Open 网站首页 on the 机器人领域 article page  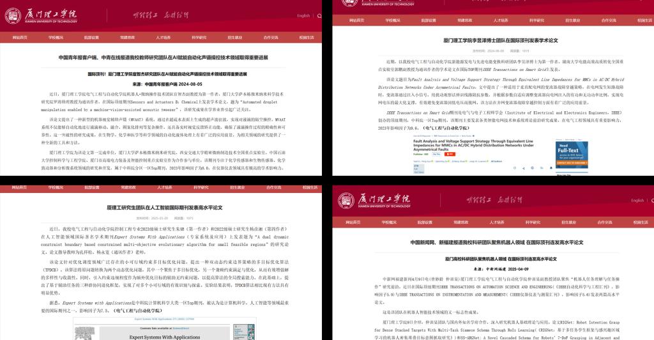353,222
